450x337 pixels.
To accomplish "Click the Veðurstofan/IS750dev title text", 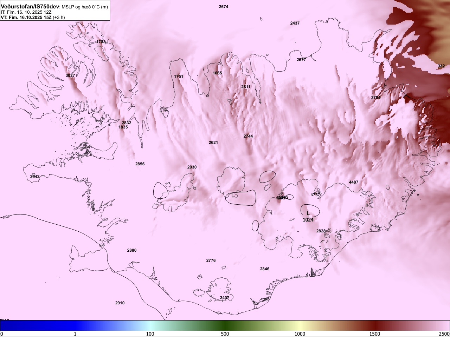I will 30,7.
